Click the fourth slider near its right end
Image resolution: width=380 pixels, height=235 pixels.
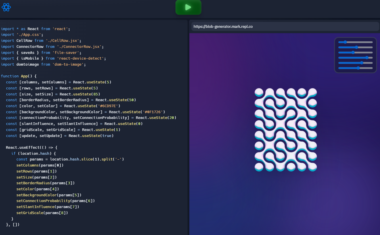(367, 57)
